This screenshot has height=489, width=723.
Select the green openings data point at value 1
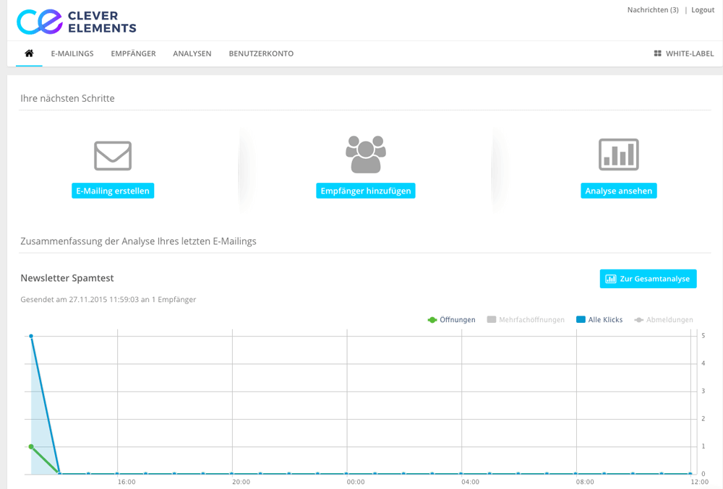(x=31, y=446)
